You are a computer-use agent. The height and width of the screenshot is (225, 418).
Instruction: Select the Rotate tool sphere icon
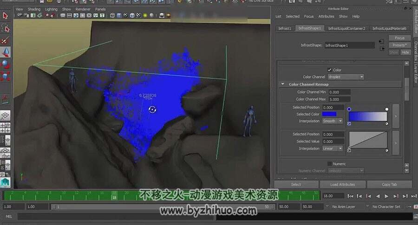5,64
